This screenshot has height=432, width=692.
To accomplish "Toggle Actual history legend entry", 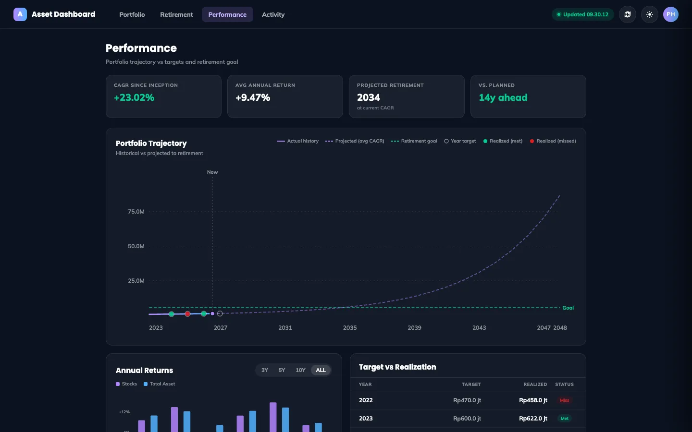I will 298,141.
